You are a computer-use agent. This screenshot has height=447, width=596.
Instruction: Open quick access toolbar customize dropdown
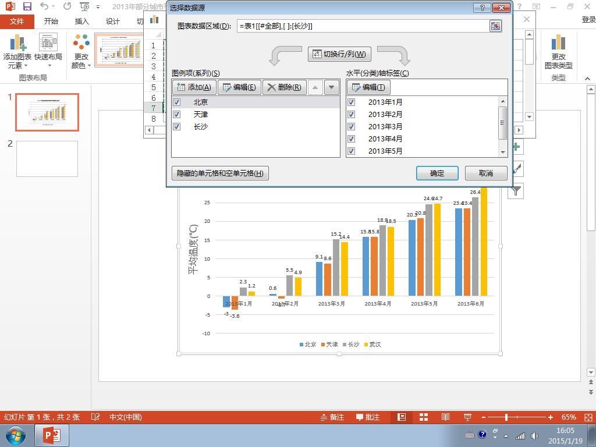98,7
